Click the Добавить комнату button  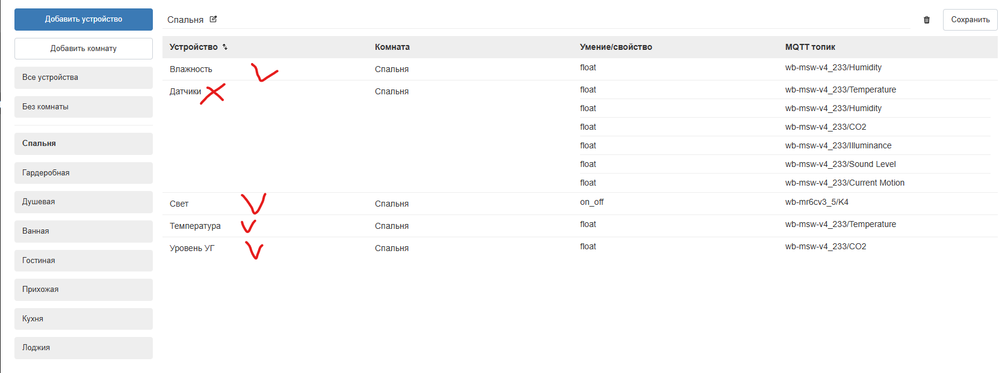(x=84, y=49)
